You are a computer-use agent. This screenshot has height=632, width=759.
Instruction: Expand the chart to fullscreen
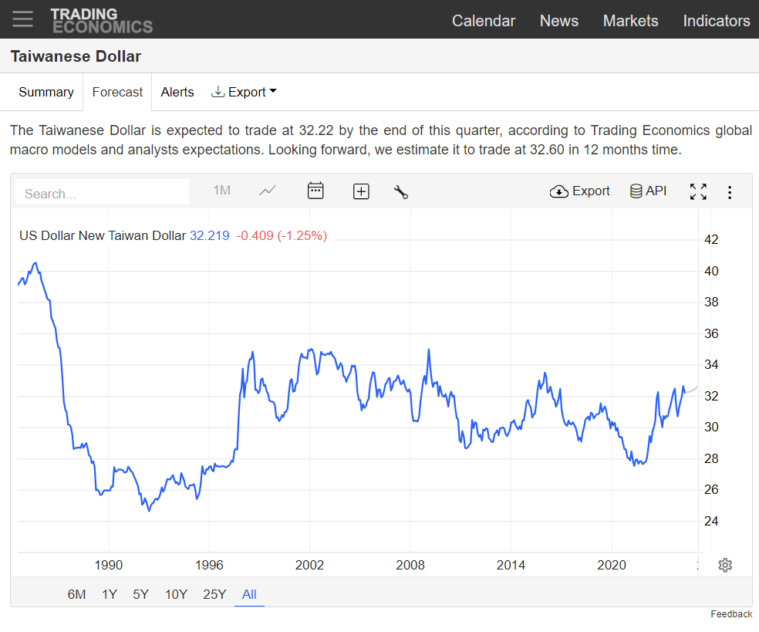coord(698,191)
